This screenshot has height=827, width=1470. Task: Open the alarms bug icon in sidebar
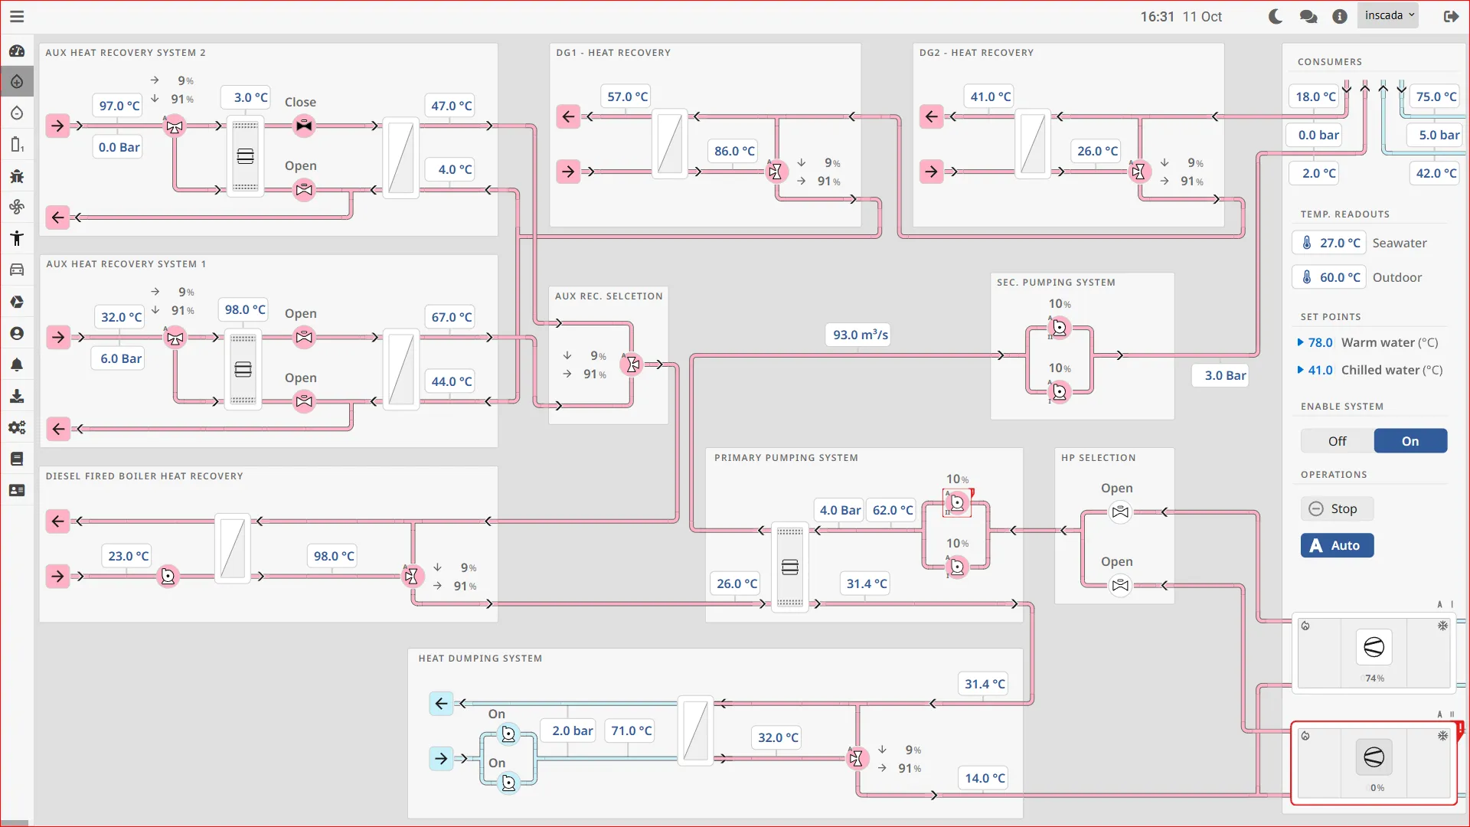(x=17, y=175)
